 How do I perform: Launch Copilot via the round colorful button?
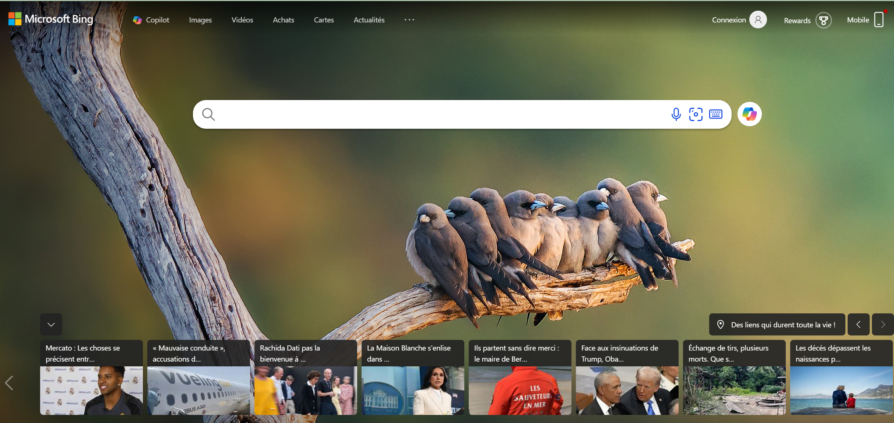(750, 114)
